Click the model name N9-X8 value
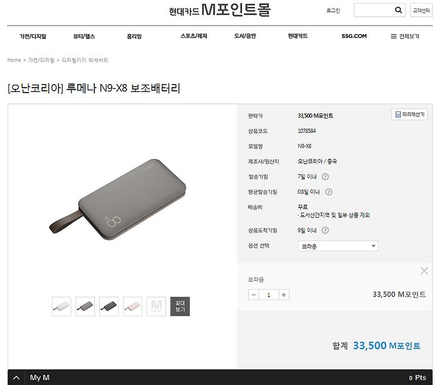438x385 pixels. coord(305,146)
